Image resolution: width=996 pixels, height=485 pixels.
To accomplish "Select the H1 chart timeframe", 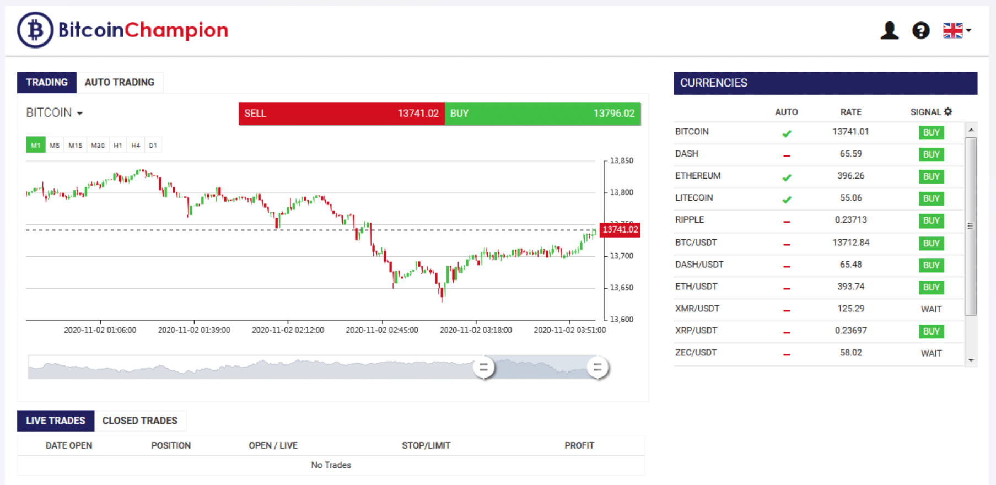I will pyautogui.click(x=118, y=145).
